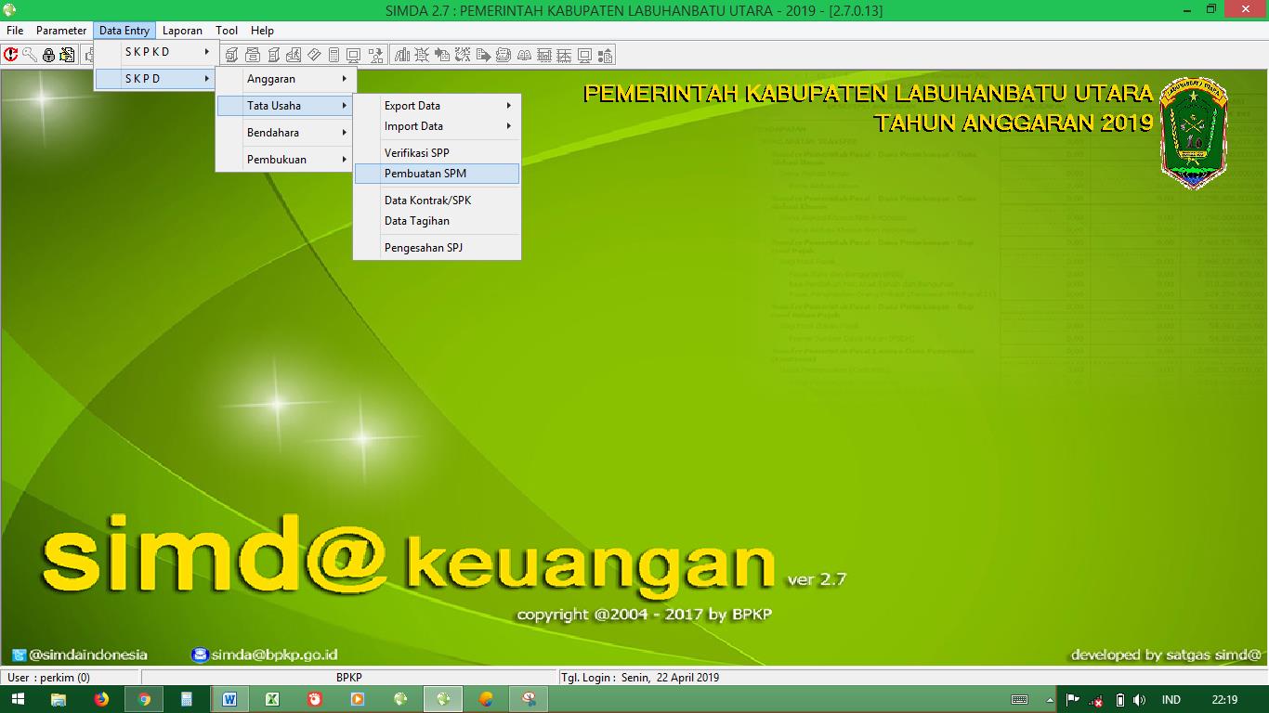The height and width of the screenshot is (713, 1269).
Task: Open the Calculator app on the taskbar
Action: [187, 699]
